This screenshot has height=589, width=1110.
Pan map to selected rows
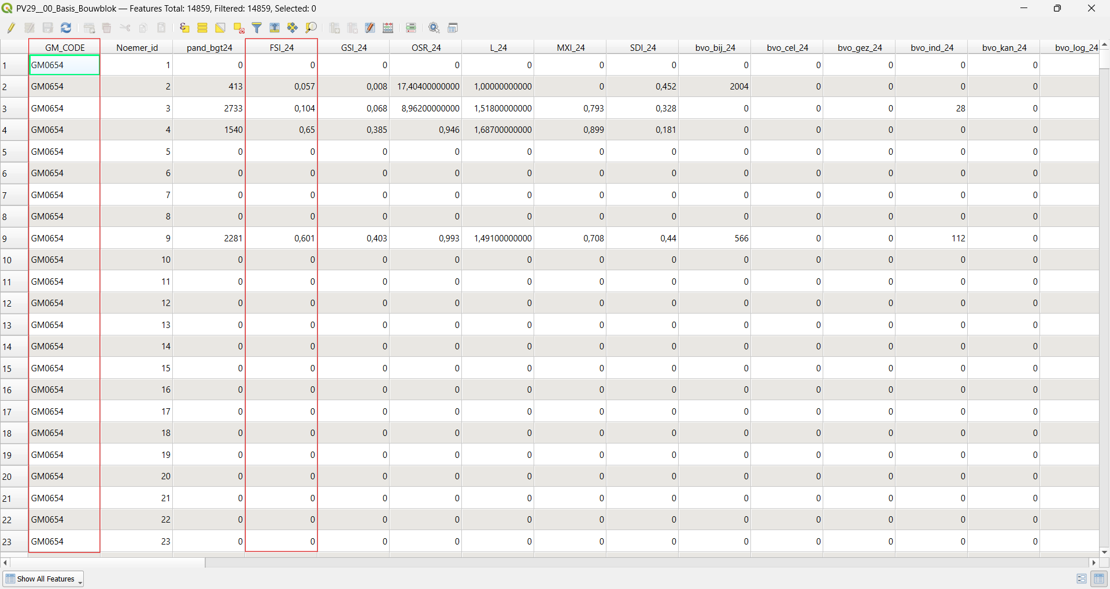pyautogui.click(x=293, y=28)
